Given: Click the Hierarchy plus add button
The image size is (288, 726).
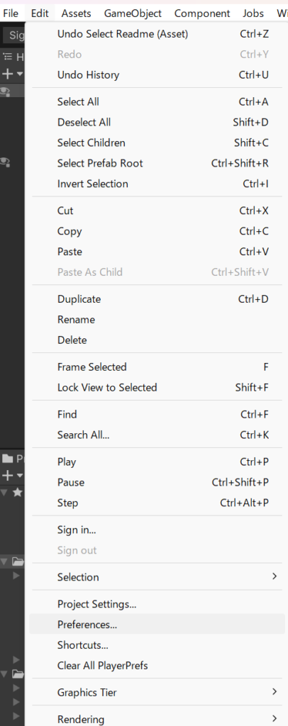Looking at the screenshot, I should pyautogui.click(x=8, y=74).
